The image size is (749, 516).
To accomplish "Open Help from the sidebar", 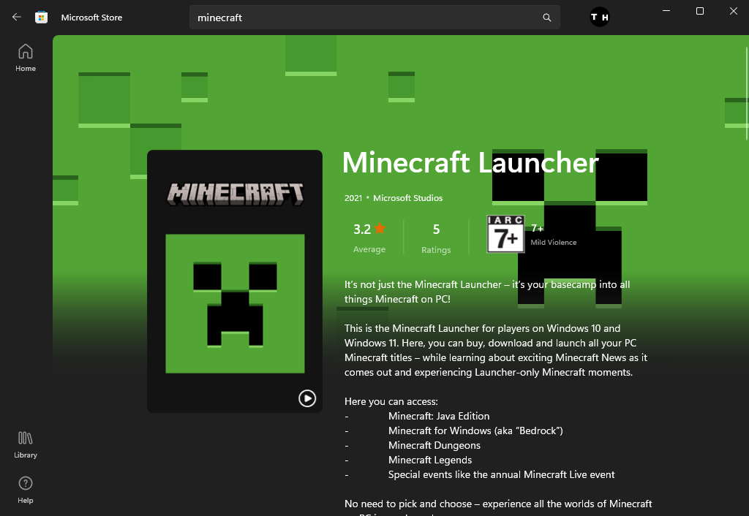I will point(25,490).
